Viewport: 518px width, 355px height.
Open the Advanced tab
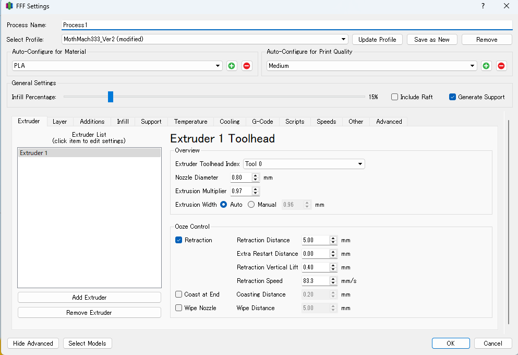pos(389,122)
